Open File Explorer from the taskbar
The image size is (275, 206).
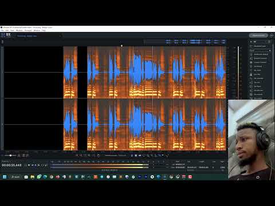pyautogui.click(x=33, y=177)
